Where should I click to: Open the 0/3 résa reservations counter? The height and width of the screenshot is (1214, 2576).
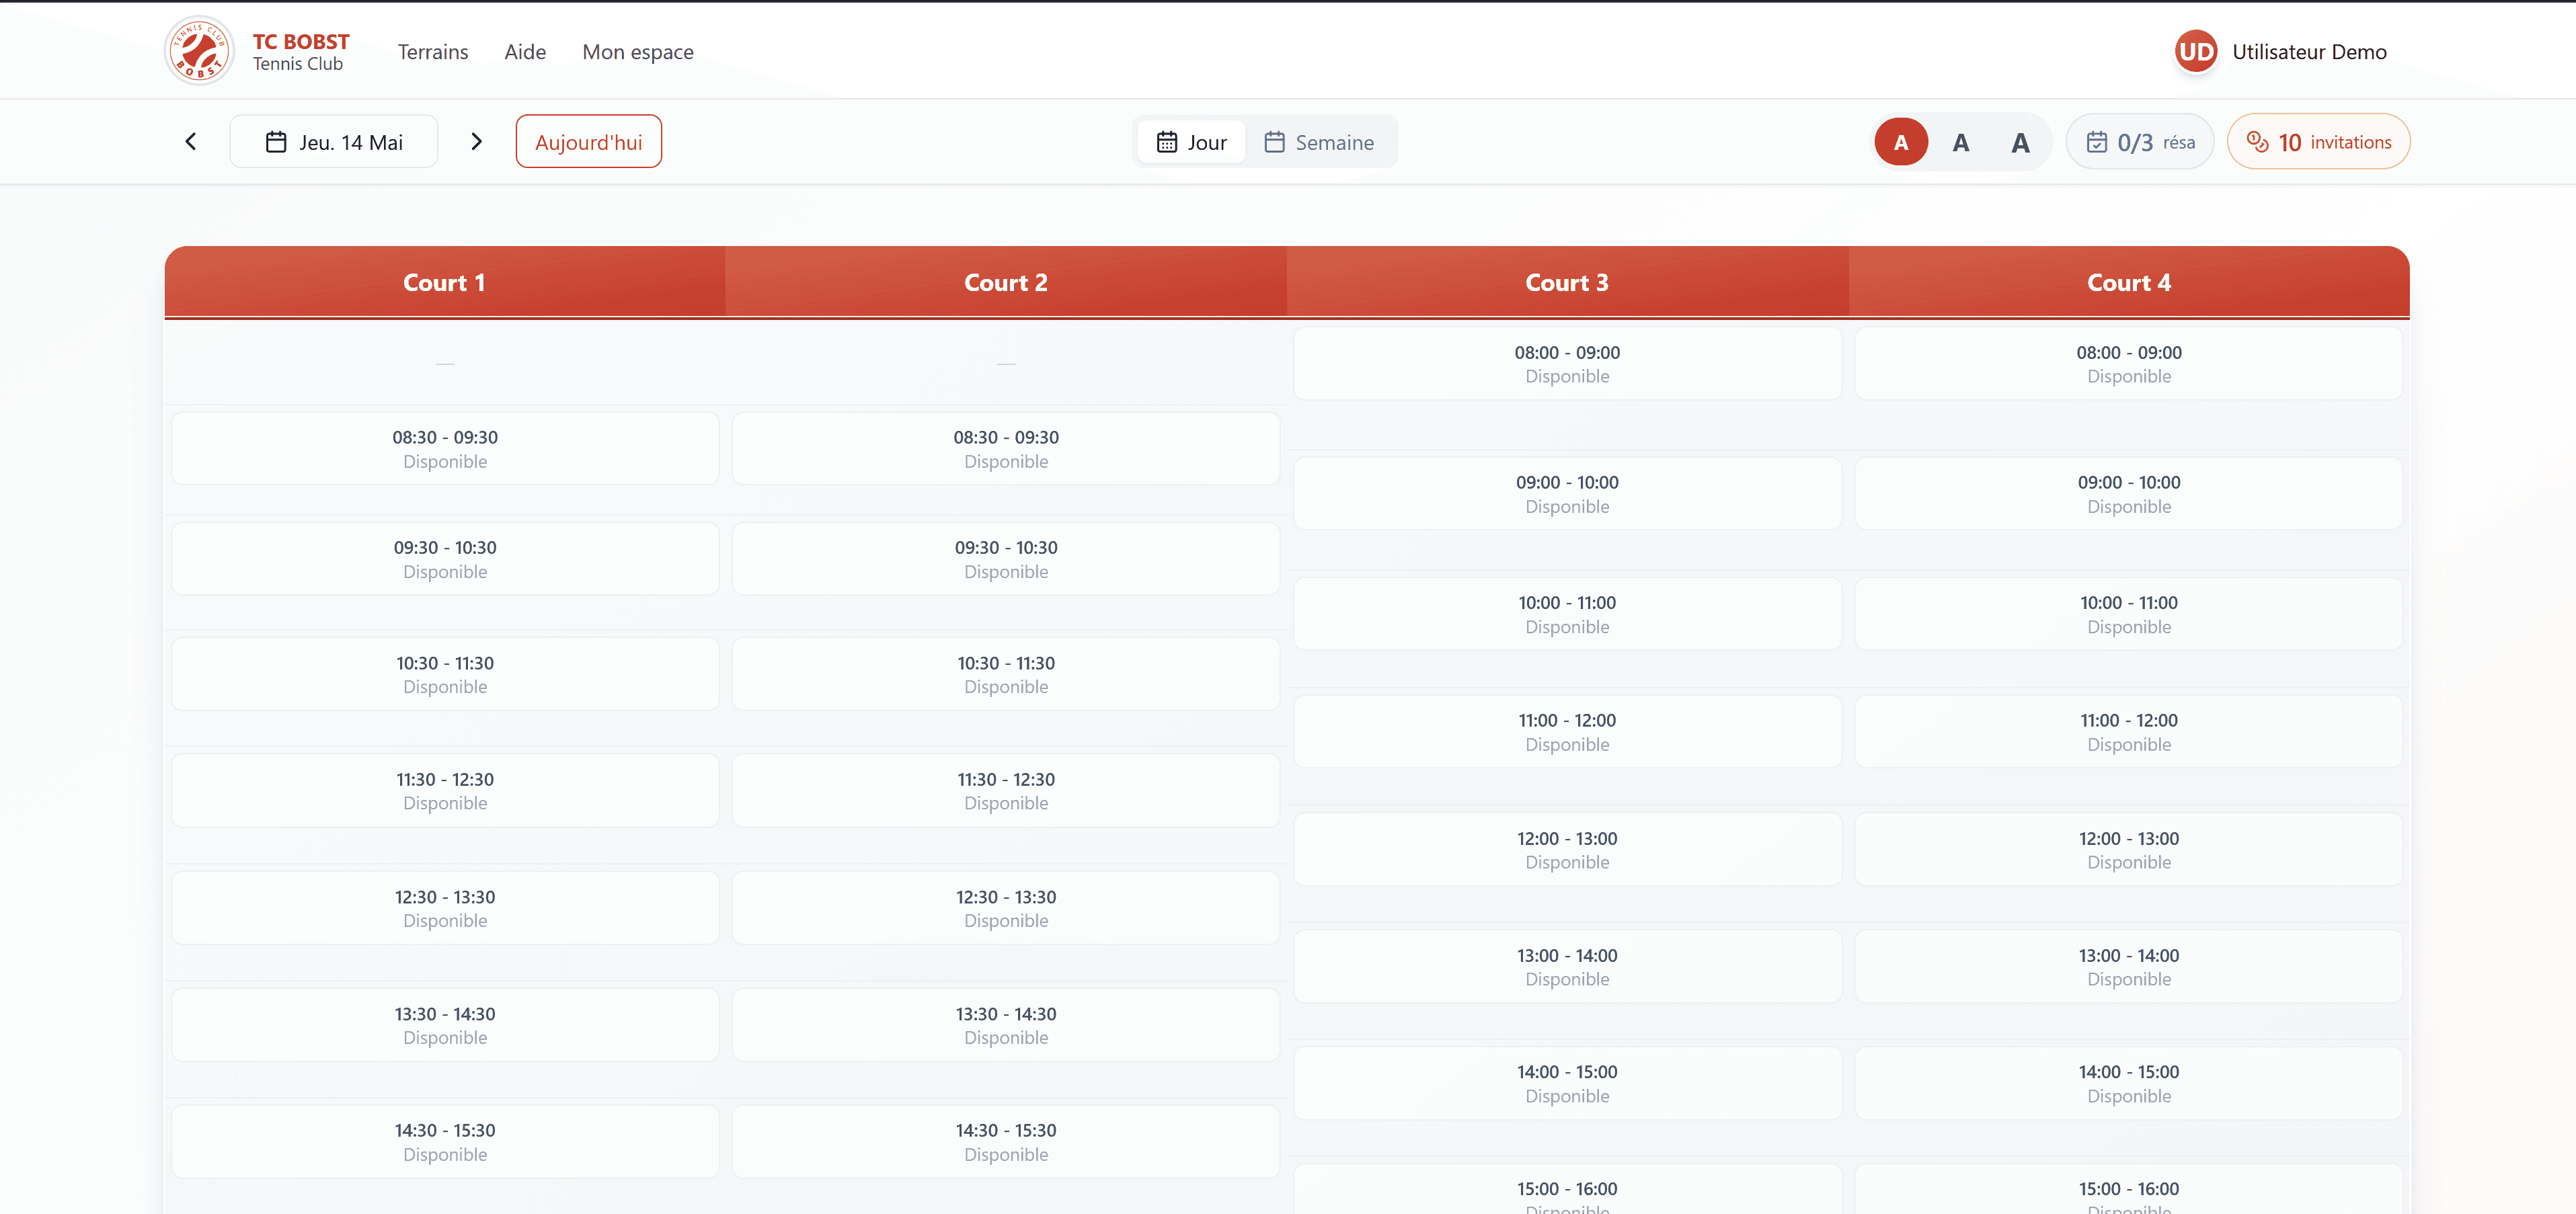point(2140,142)
